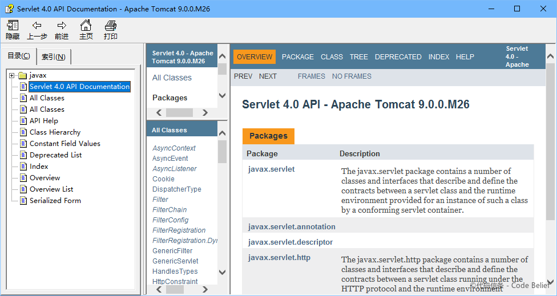Click up arrow of All Classes frame scrollbar
557x296 pixels.
click(x=223, y=133)
